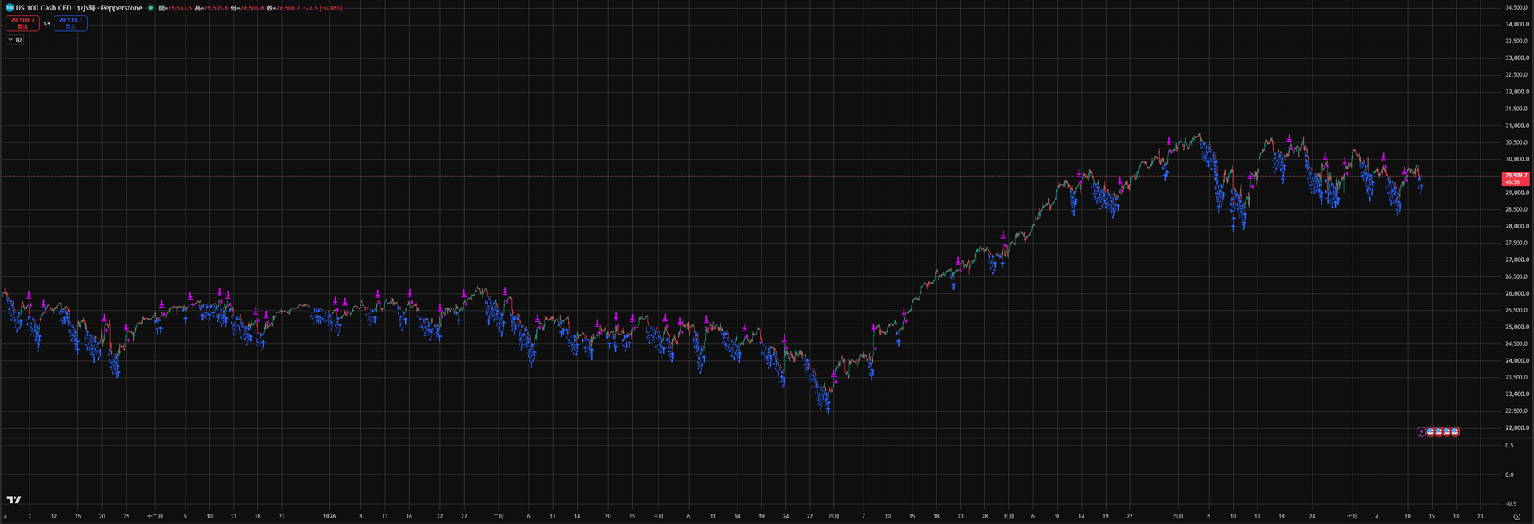Open chart settings gear at bottom-right corner
This screenshot has width=1534, height=524.
click(1516, 516)
